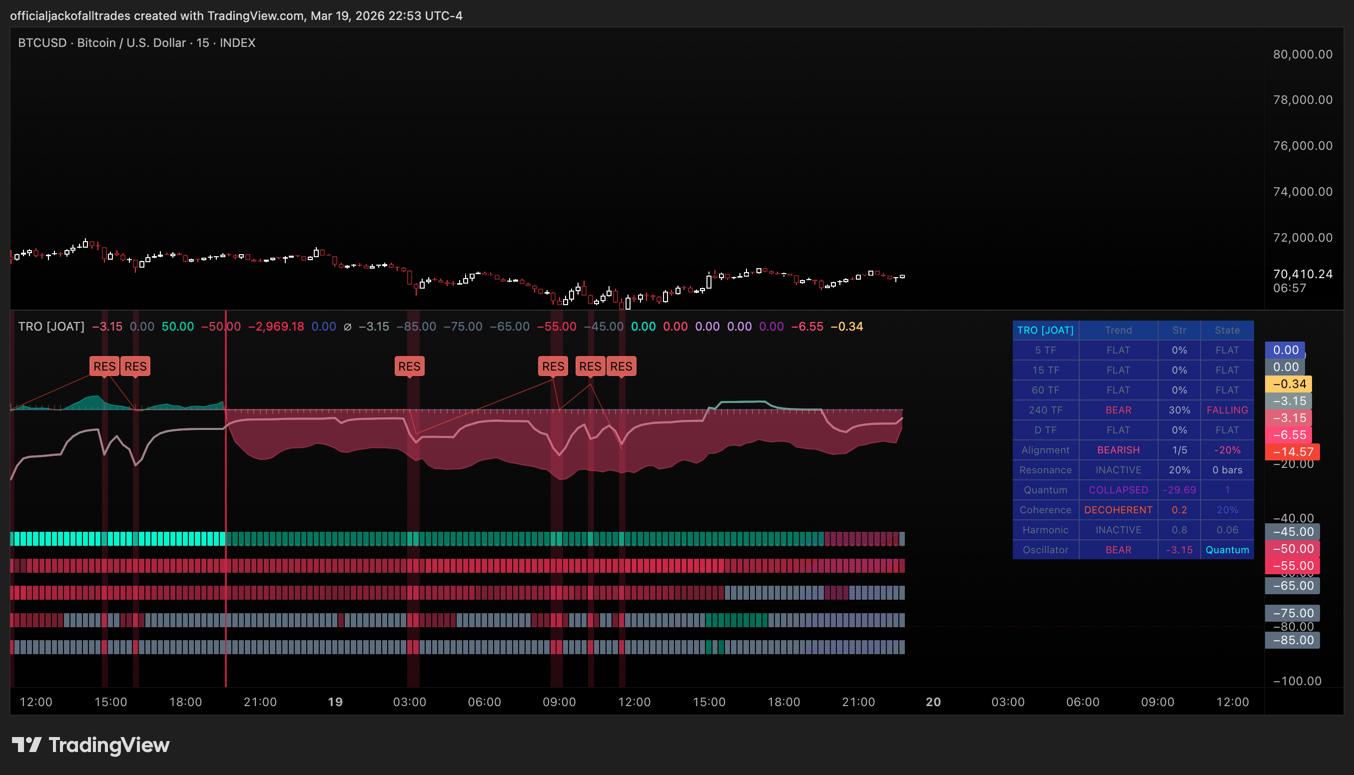
Task: Click the Harmonic row label
Action: click(1045, 530)
